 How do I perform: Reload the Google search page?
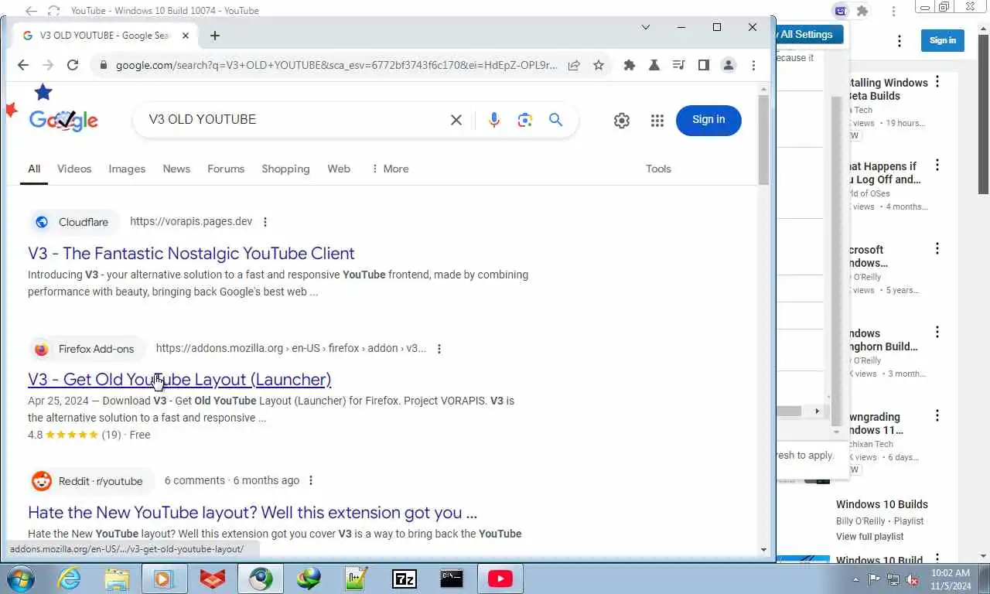pyautogui.click(x=73, y=65)
